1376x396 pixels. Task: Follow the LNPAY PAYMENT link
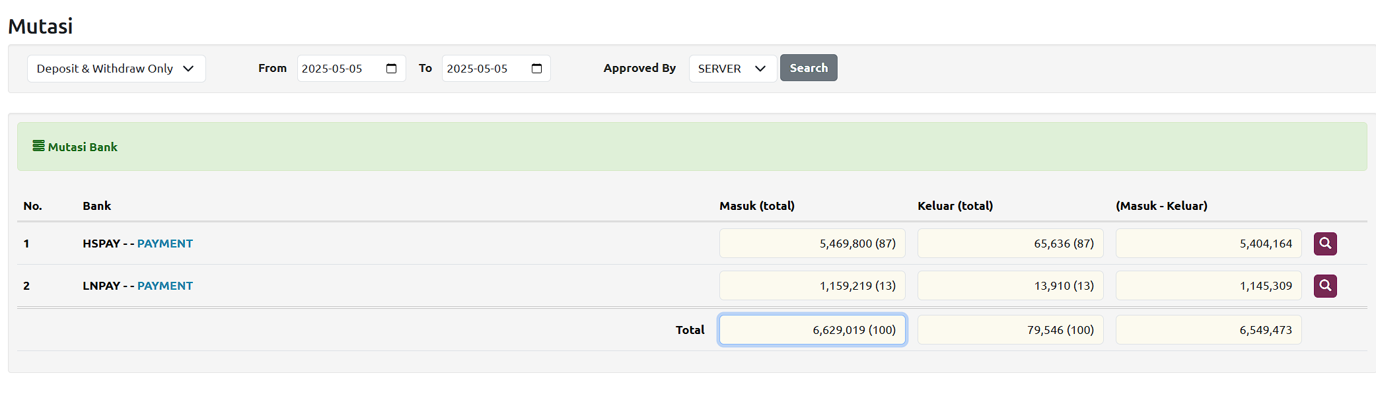click(164, 286)
